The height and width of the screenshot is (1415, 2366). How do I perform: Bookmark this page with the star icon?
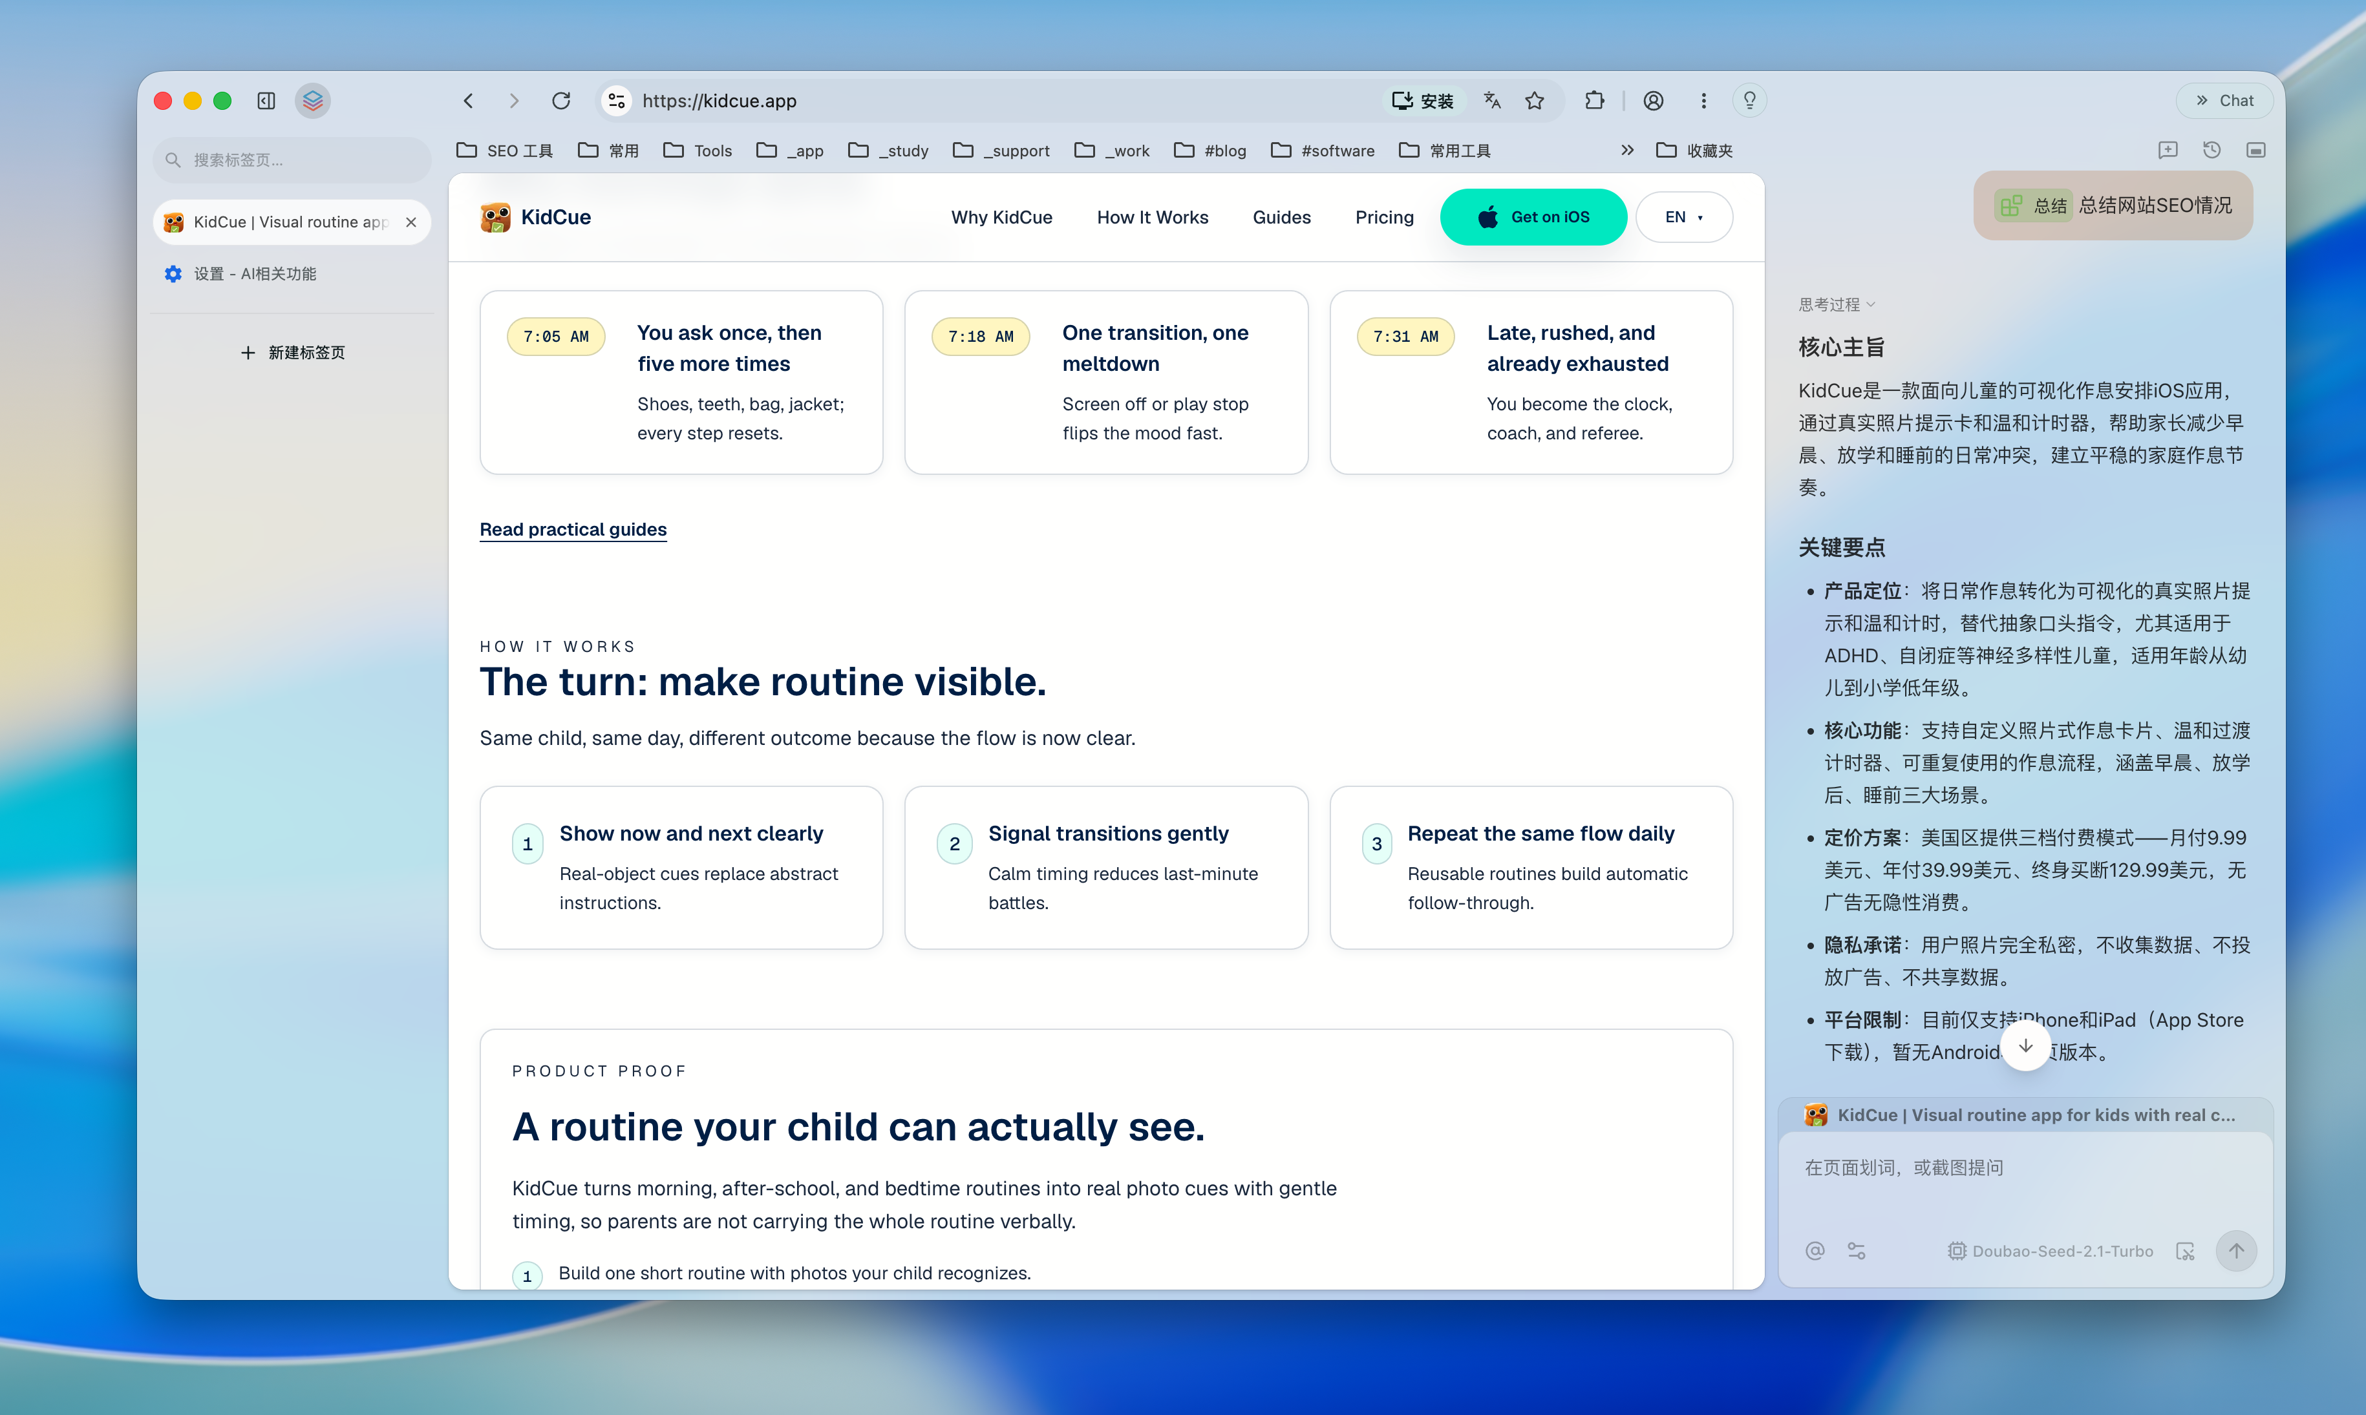click(1534, 101)
